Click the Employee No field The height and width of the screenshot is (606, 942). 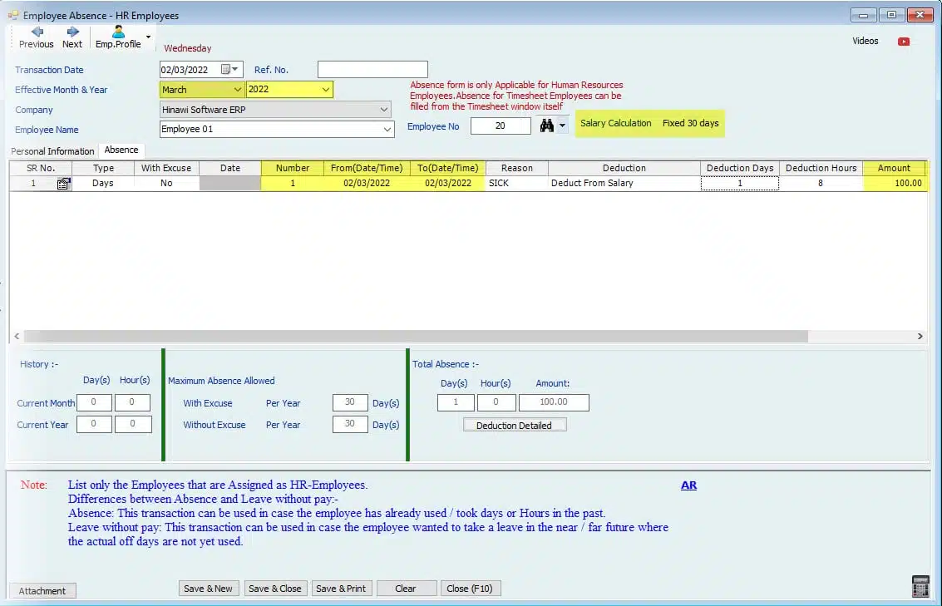[501, 126]
